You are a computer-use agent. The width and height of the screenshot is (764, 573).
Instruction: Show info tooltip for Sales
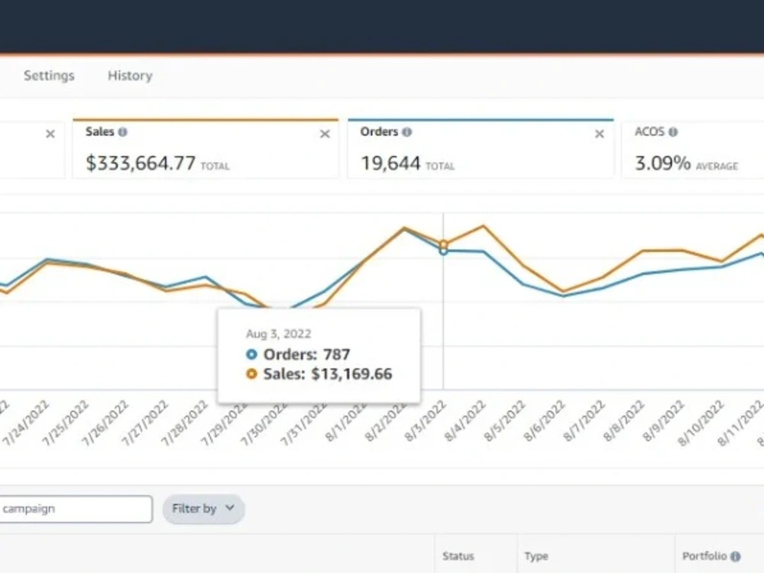click(x=123, y=132)
